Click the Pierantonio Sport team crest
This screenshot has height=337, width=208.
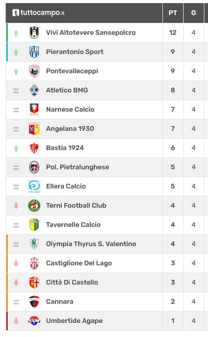(x=34, y=52)
